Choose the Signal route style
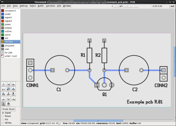 tap(3, 113)
